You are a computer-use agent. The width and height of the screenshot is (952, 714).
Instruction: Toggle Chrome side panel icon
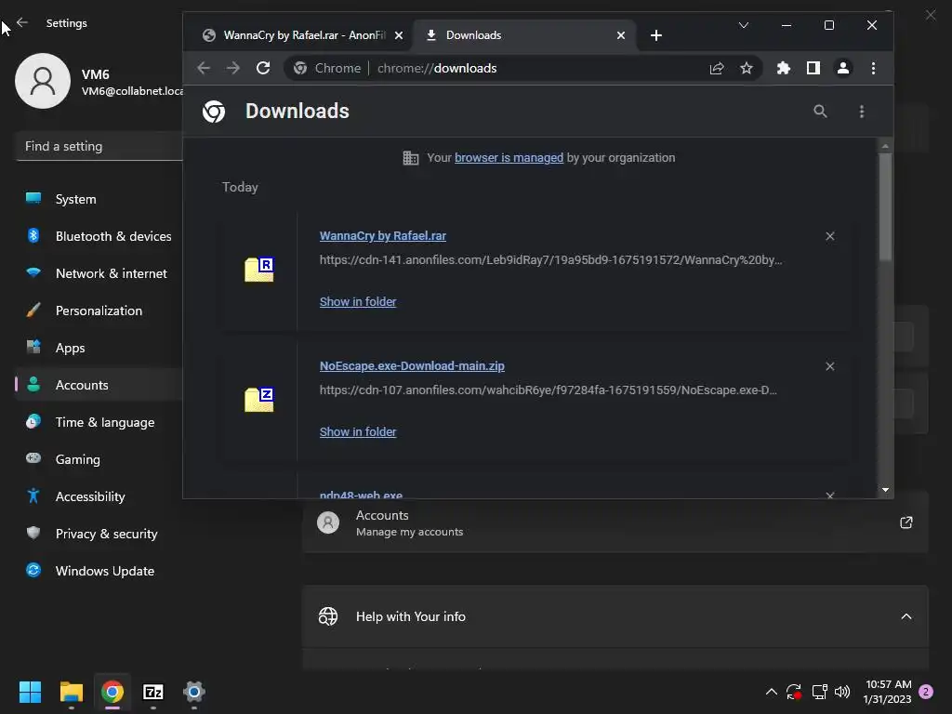tap(813, 68)
